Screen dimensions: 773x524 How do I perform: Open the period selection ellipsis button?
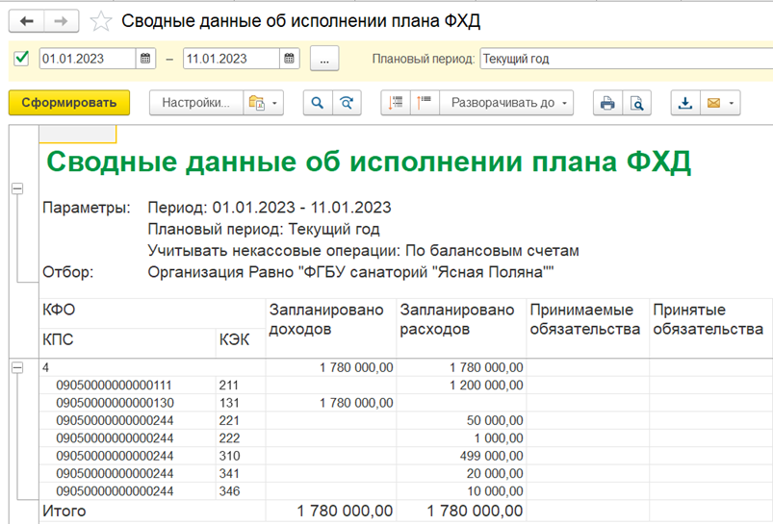coord(324,59)
